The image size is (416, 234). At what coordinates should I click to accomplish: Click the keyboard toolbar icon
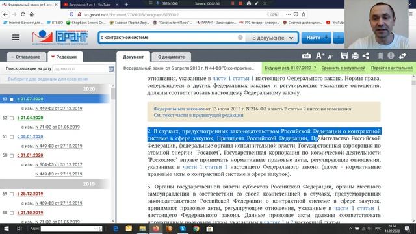click(306, 56)
